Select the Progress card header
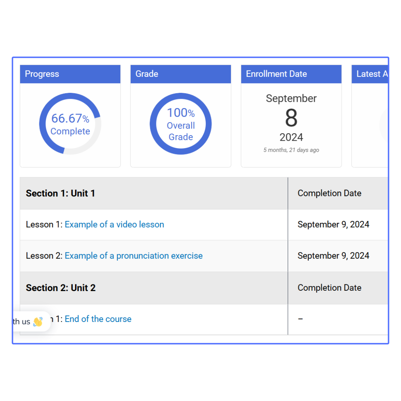The height and width of the screenshot is (401, 401). point(70,74)
